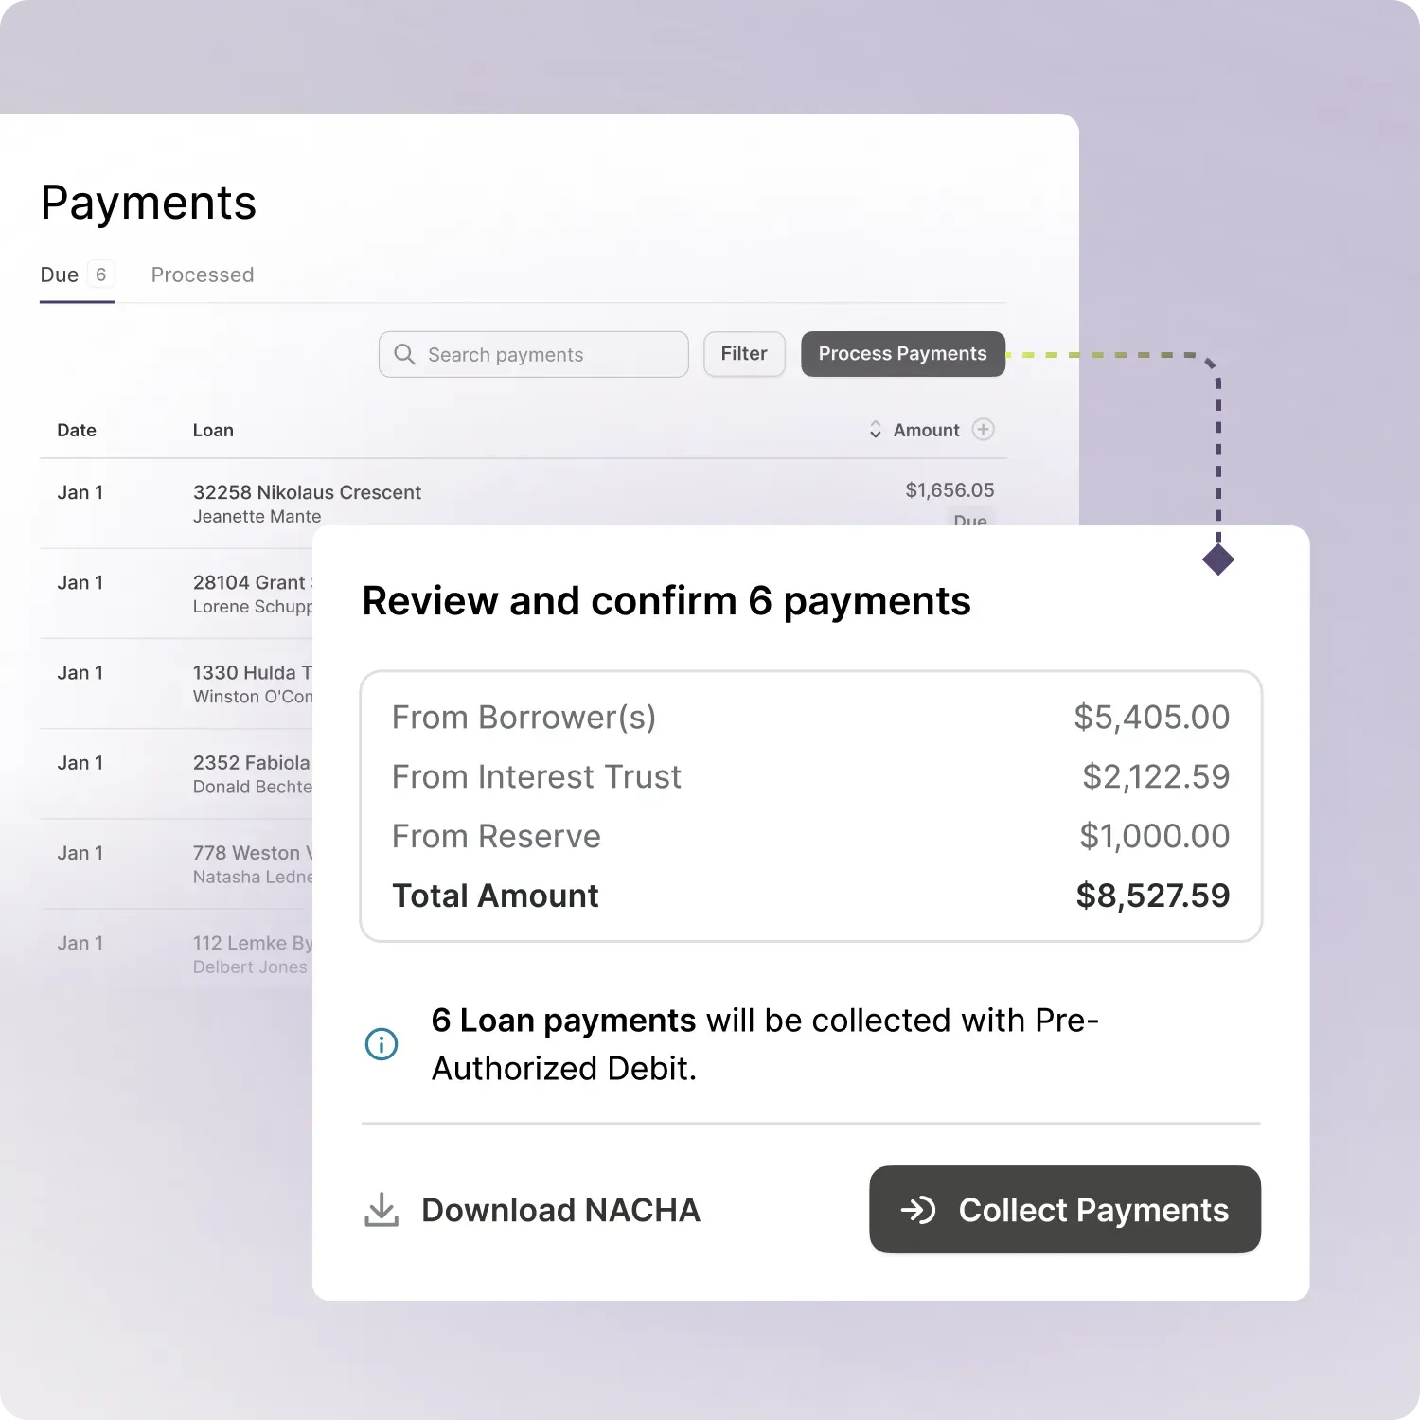This screenshot has width=1420, height=1420.
Task: Click the magnifier icon in the search box
Action: 404,354
